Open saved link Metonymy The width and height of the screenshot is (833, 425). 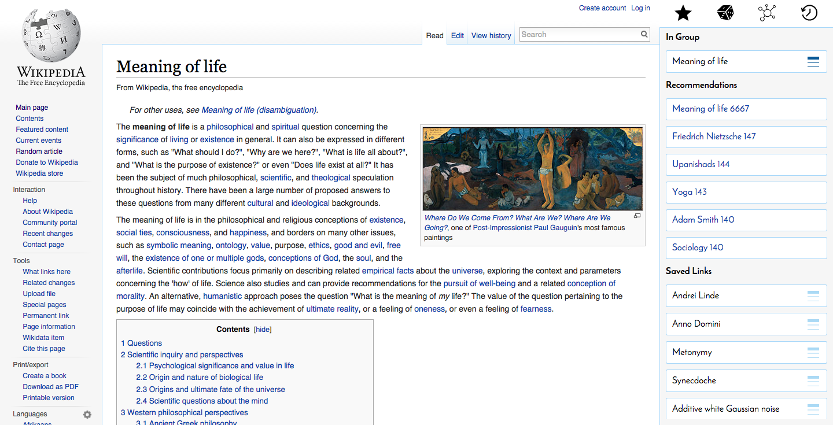click(746, 352)
